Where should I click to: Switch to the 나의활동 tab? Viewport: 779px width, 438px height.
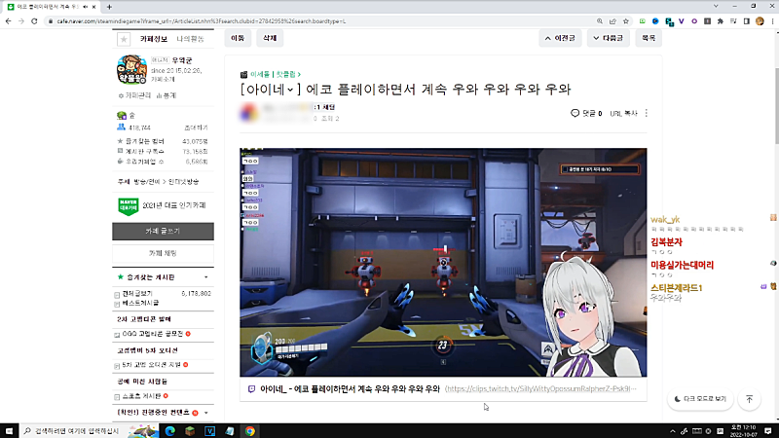(190, 39)
